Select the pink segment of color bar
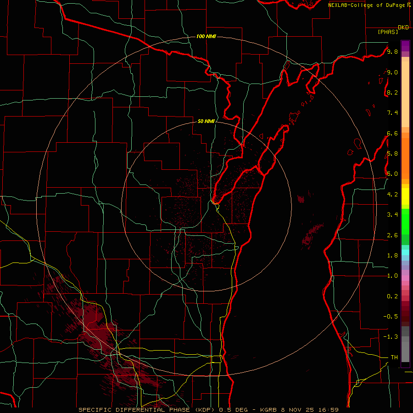 tap(405, 278)
